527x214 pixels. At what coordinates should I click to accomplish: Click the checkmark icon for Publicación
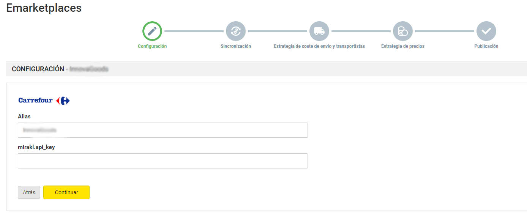486,31
